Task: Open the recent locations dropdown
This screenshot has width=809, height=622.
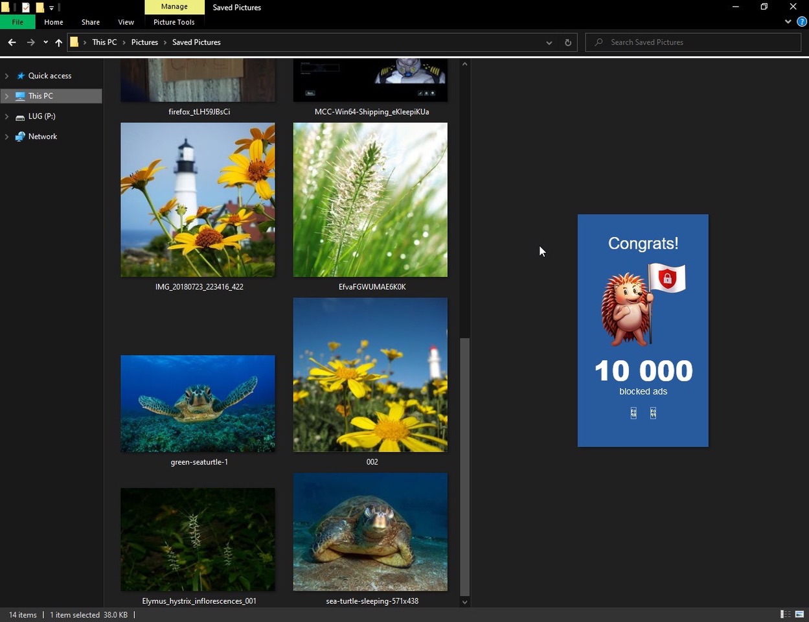Action: (x=45, y=43)
